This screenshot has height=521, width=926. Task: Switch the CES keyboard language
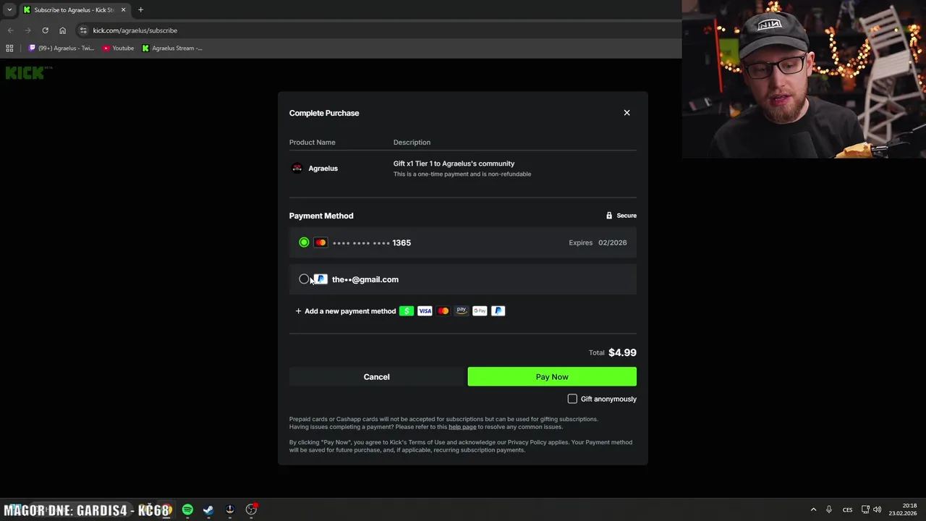(847, 510)
